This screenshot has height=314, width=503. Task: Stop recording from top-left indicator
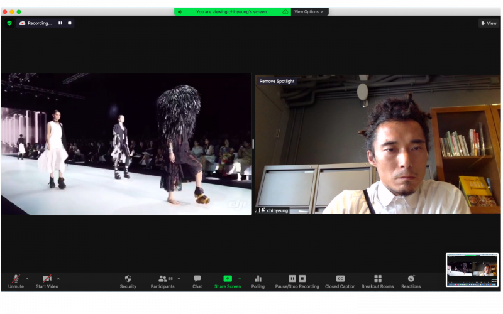(x=70, y=23)
